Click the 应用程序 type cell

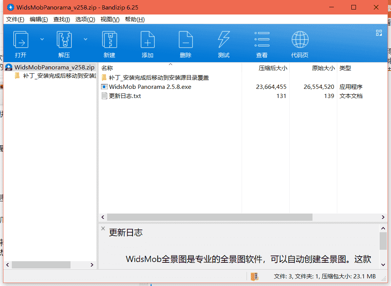point(351,87)
